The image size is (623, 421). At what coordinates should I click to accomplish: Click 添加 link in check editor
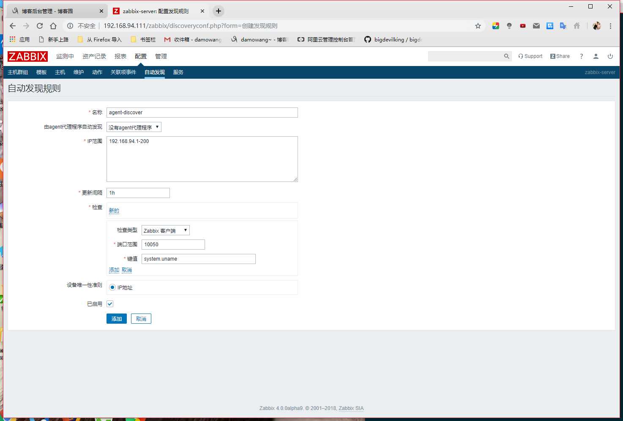tap(114, 270)
